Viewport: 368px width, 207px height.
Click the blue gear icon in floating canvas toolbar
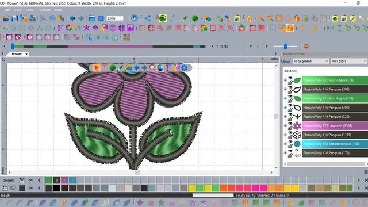point(185,68)
